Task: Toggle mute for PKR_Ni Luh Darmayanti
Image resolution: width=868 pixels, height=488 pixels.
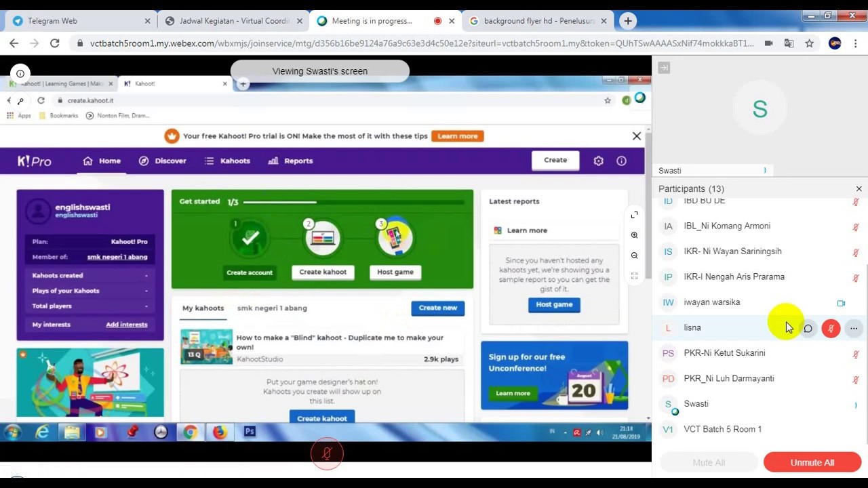Action: (856, 380)
